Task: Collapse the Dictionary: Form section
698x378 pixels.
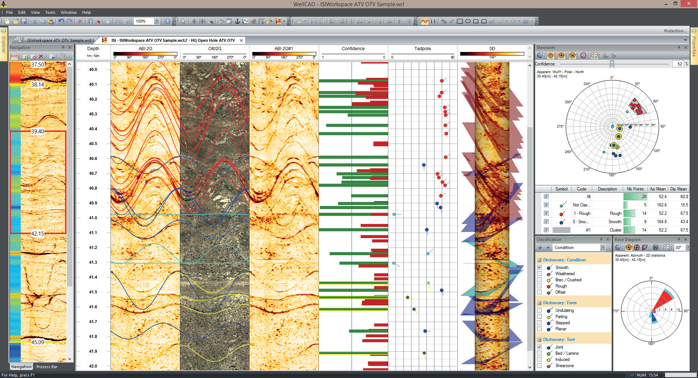Action: pos(539,302)
